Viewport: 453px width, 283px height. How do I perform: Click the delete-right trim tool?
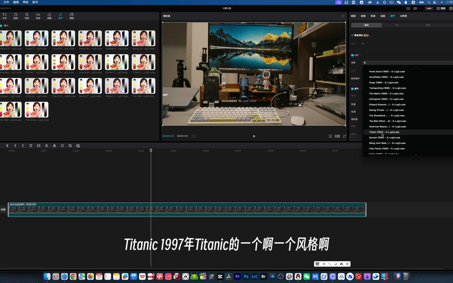pos(23,146)
